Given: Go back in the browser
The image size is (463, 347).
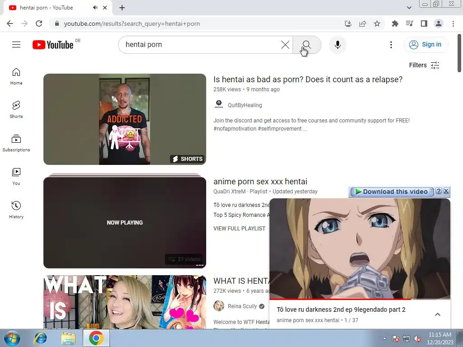Looking at the screenshot, I should coord(10,23).
